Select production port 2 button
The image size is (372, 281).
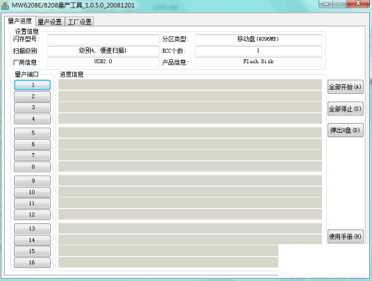(32, 96)
